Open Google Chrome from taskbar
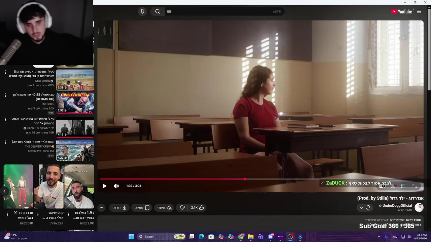Screen dimensions: 431x242 tap(241, 237)
